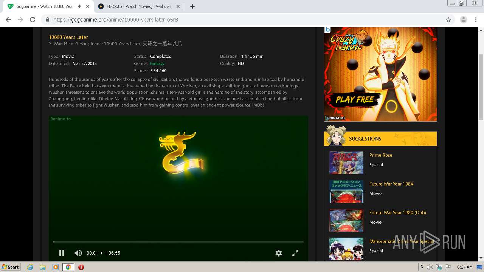Open the Windows Start menu

(x=11, y=267)
